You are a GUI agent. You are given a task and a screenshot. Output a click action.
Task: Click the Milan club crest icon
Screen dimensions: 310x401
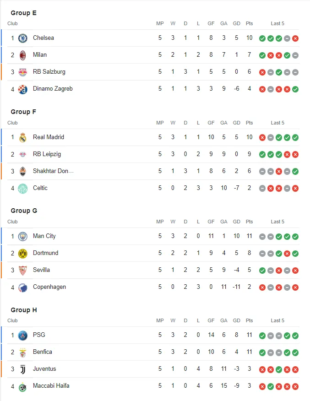23,55
